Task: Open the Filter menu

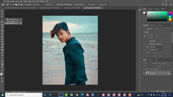Action: pos(30,1)
